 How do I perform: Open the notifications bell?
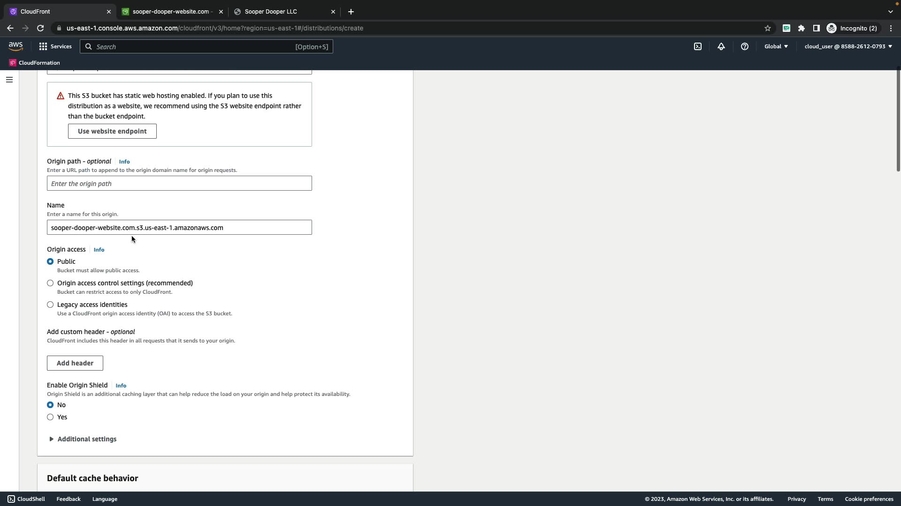(721, 46)
